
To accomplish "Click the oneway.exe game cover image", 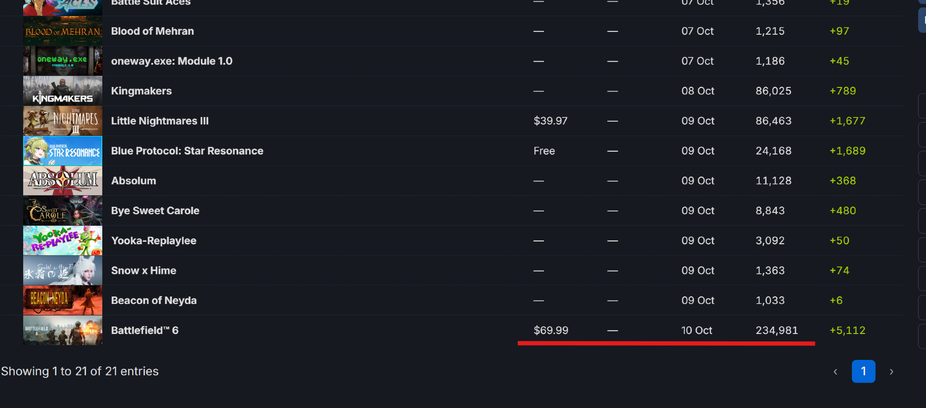I will click(63, 61).
